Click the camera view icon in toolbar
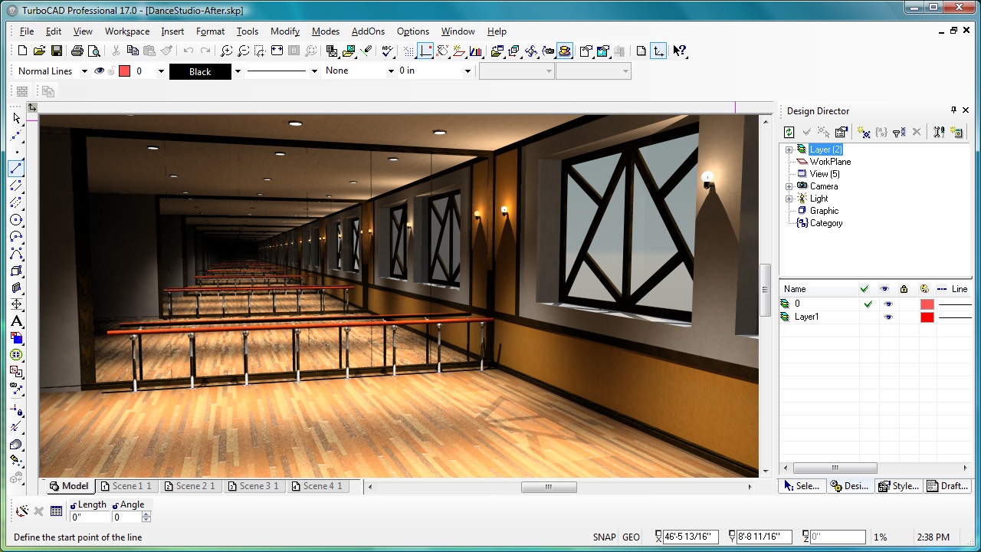Viewport: 981px width, 552px height. click(548, 51)
